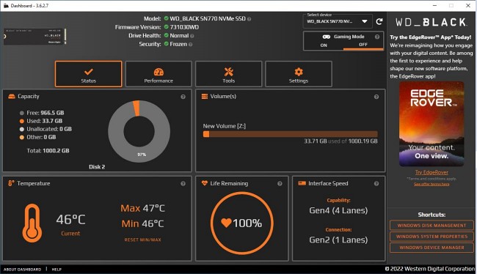Click the Other: 0 GB legend entry

tap(37, 137)
